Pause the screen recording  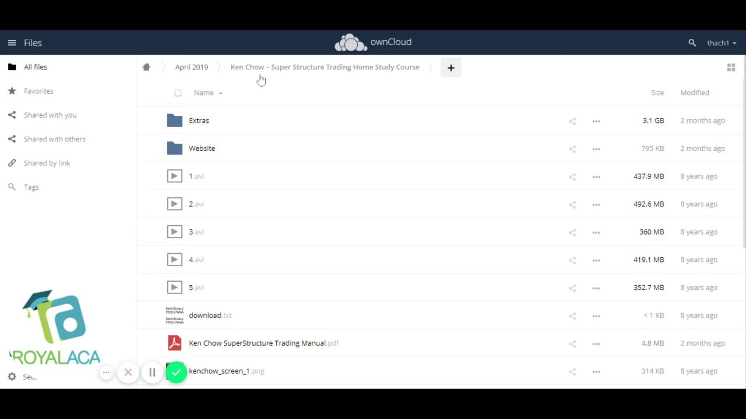152,372
